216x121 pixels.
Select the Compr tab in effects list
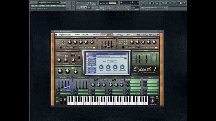[92, 72]
